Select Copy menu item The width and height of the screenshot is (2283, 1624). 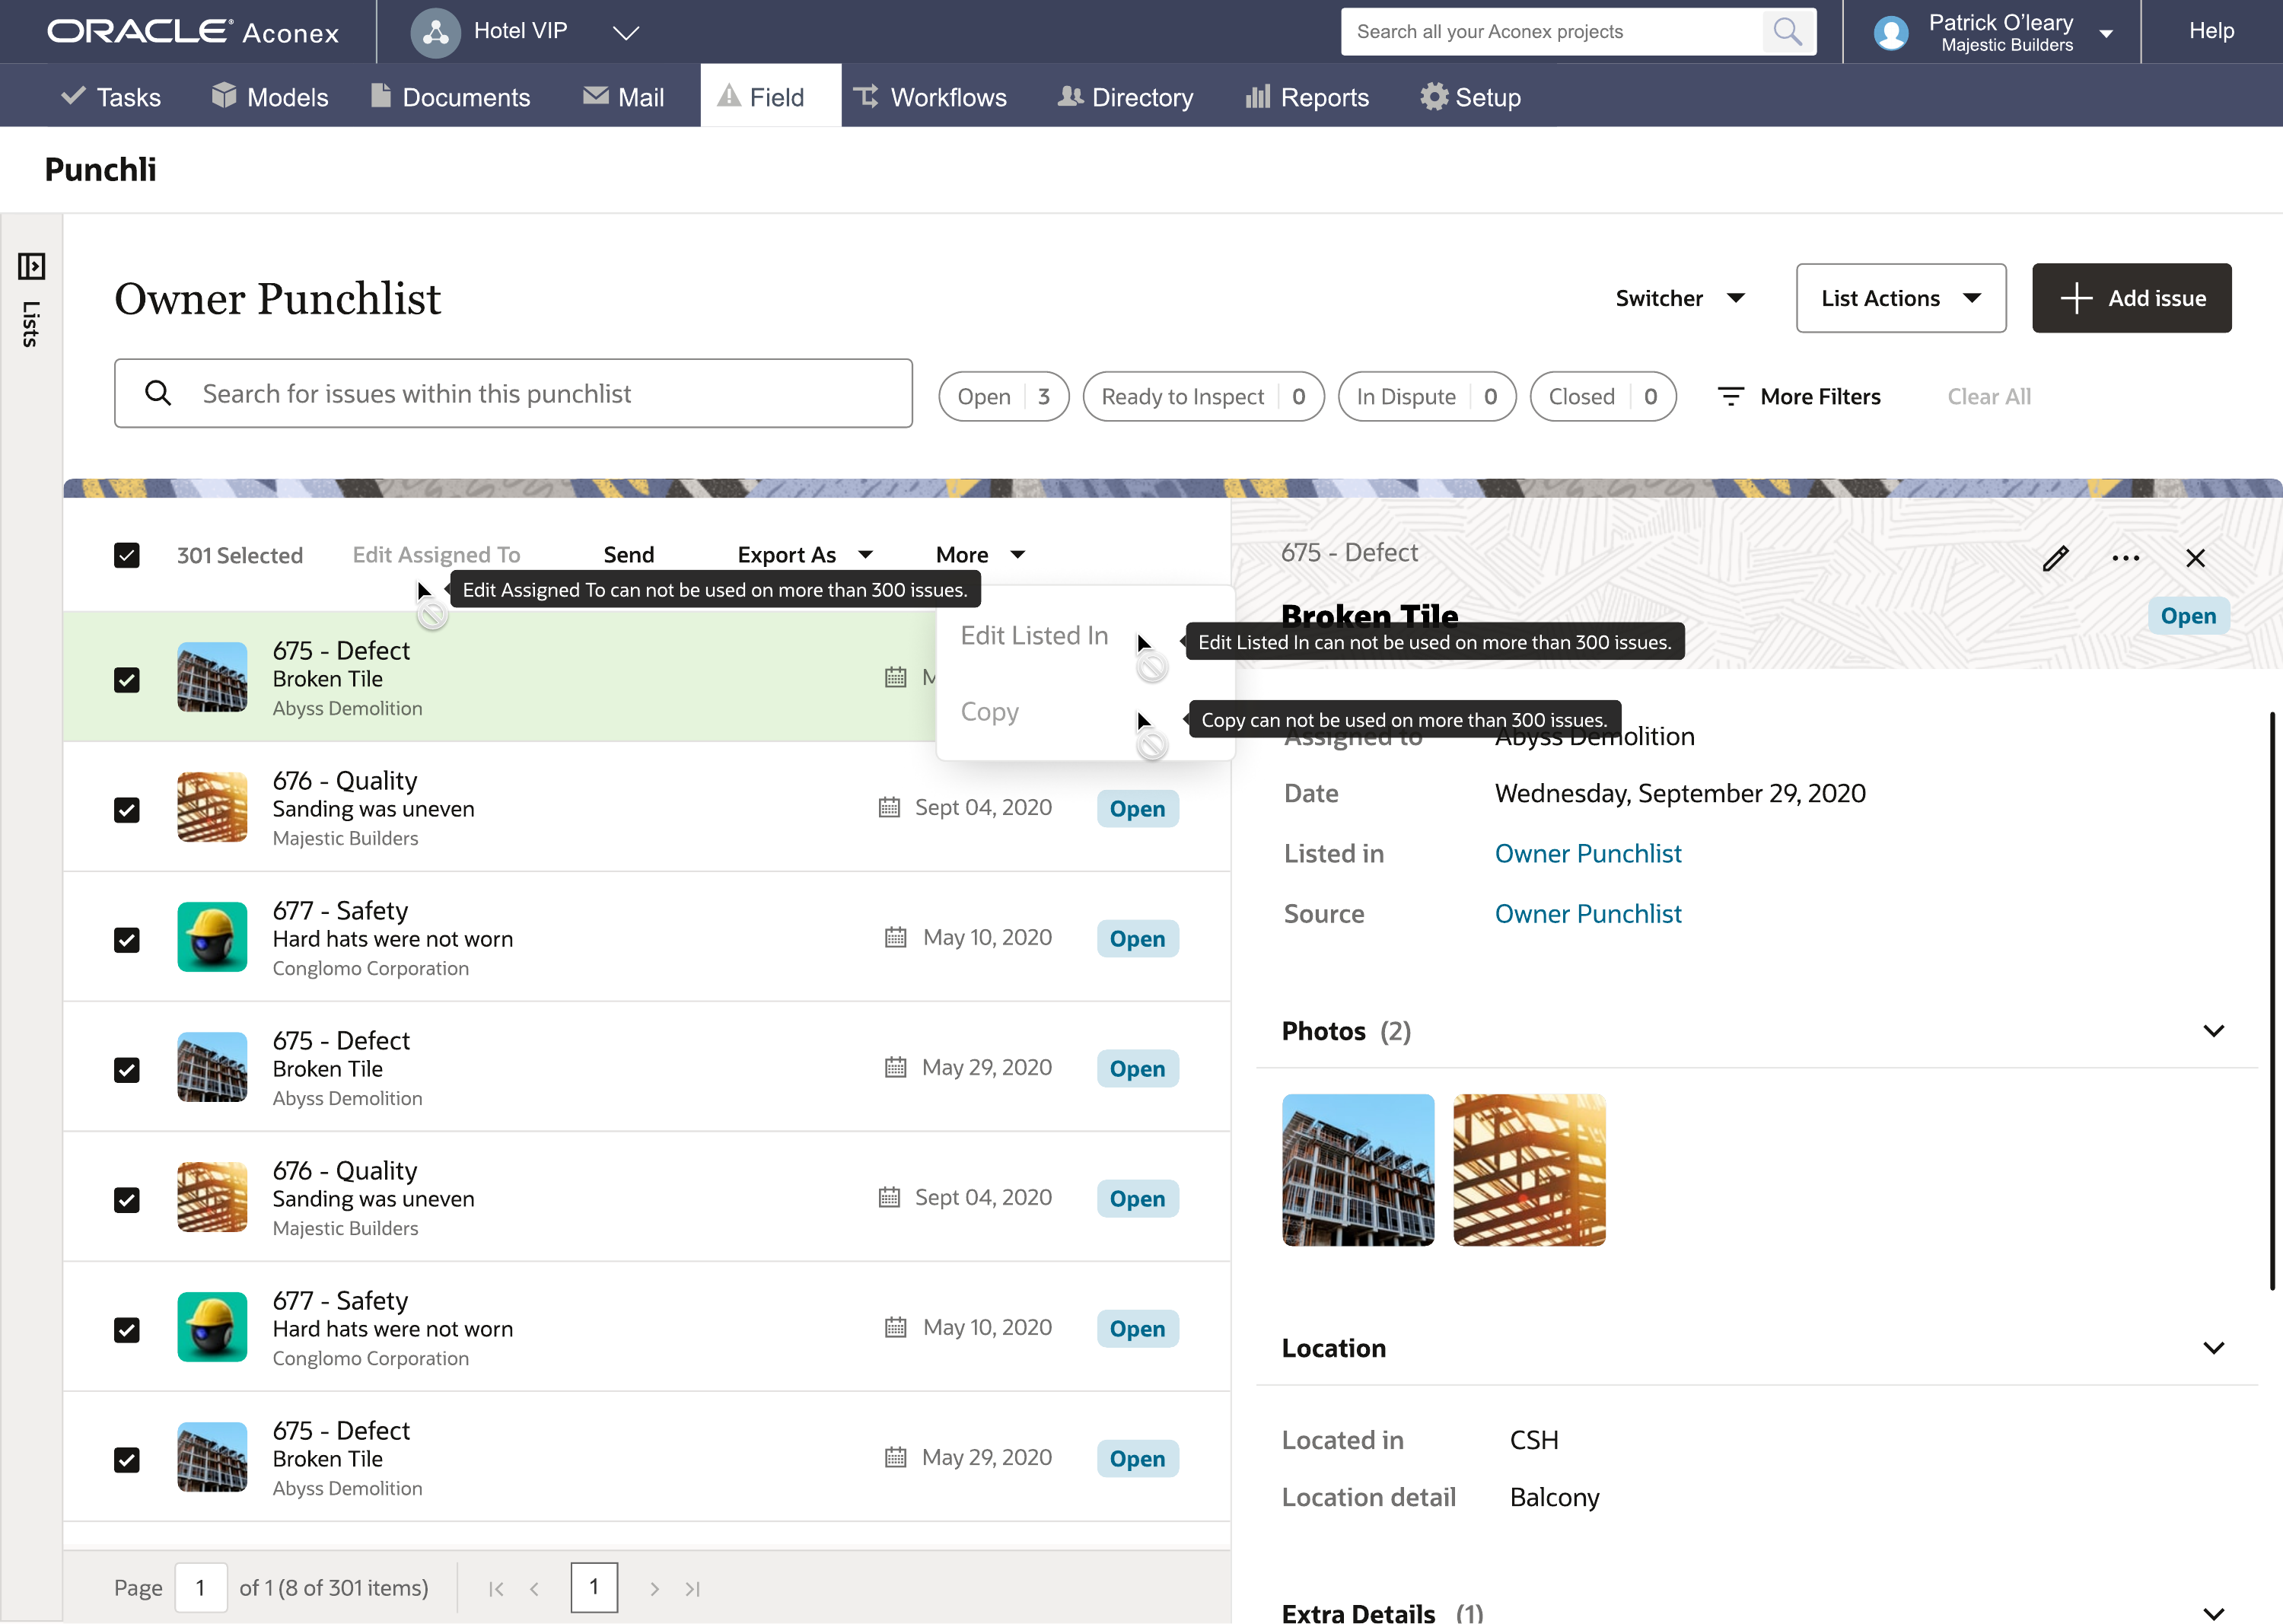click(989, 712)
